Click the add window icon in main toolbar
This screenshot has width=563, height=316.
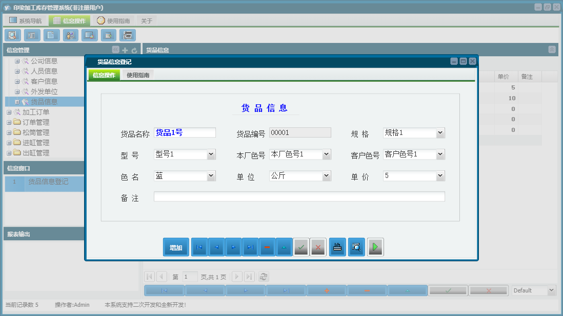tap(108, 35)
